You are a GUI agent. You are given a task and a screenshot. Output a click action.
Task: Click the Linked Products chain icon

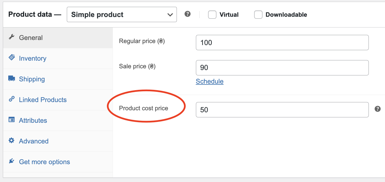pos(11,99)
